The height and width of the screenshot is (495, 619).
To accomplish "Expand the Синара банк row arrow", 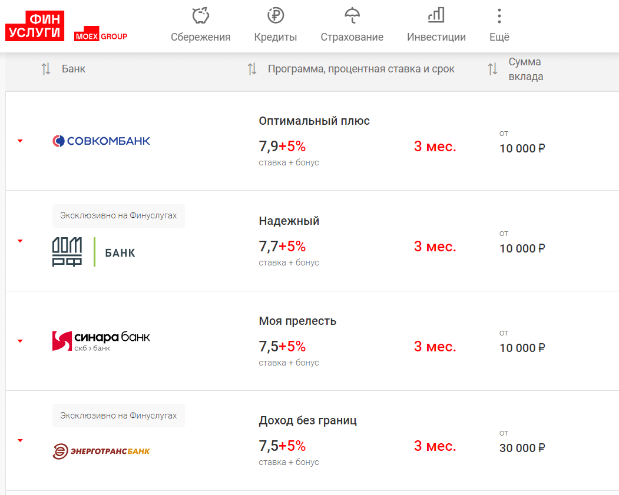I will [x=20, y=341].
